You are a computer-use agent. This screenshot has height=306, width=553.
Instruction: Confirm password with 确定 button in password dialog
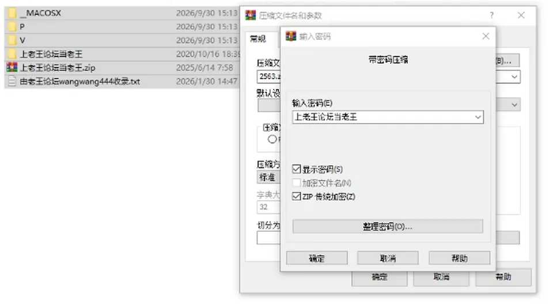click(317, 258)
